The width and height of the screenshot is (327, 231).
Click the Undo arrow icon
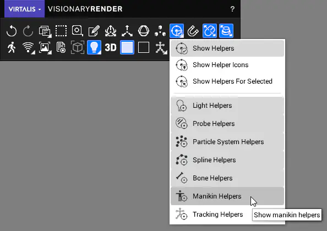pos(12,31)
